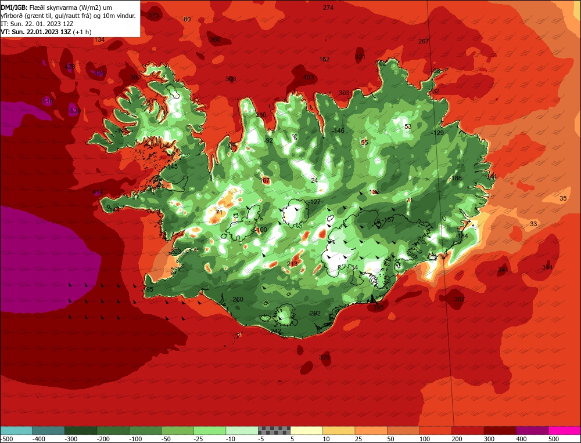The image size is (581, 443).
Task: Click the map value 213
Action: [x=292, y=264]
